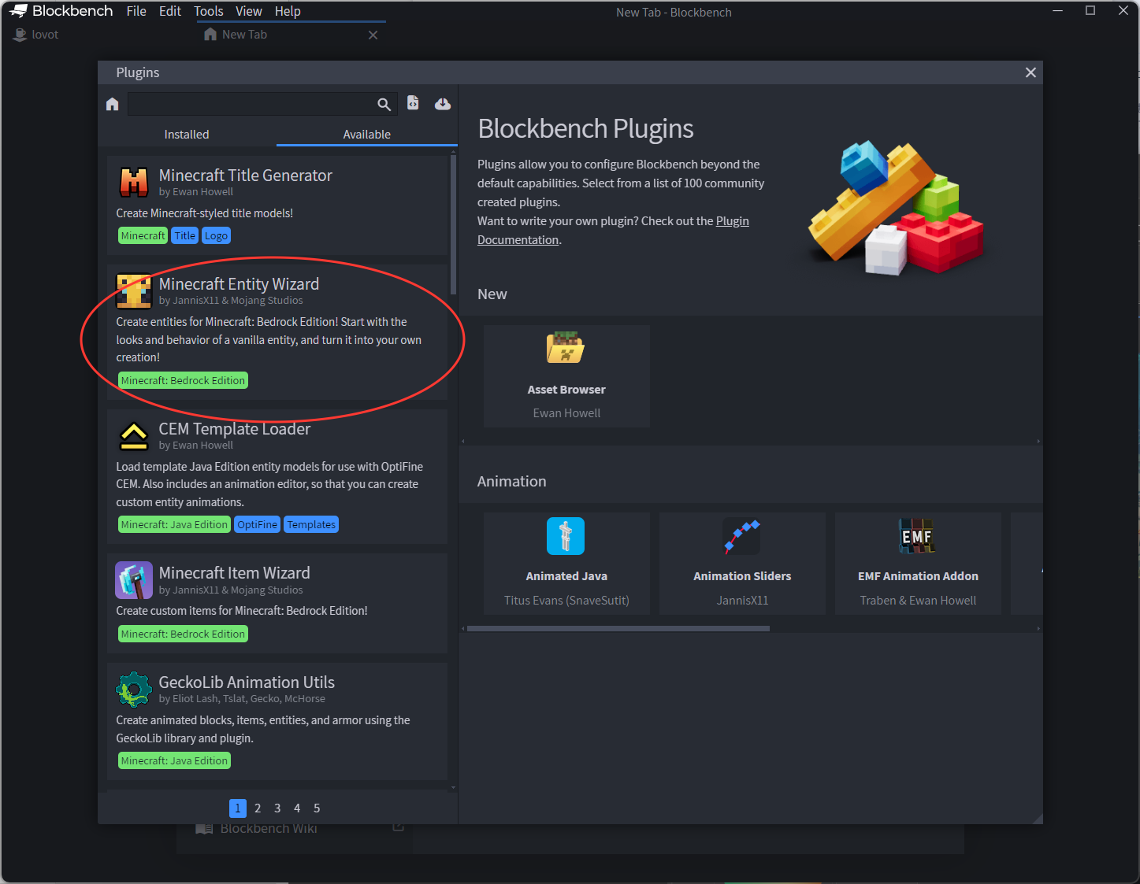Close the Plugins dialog
Screen dimensions: 1140x884
(1030, 72)
